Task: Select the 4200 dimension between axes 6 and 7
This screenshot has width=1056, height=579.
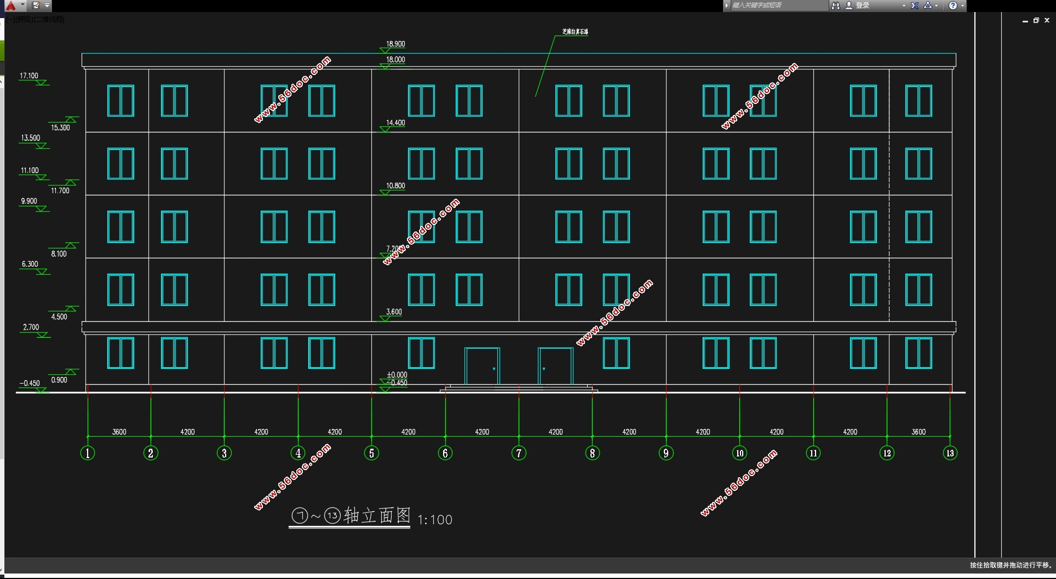Action: [x=482, y=432]
